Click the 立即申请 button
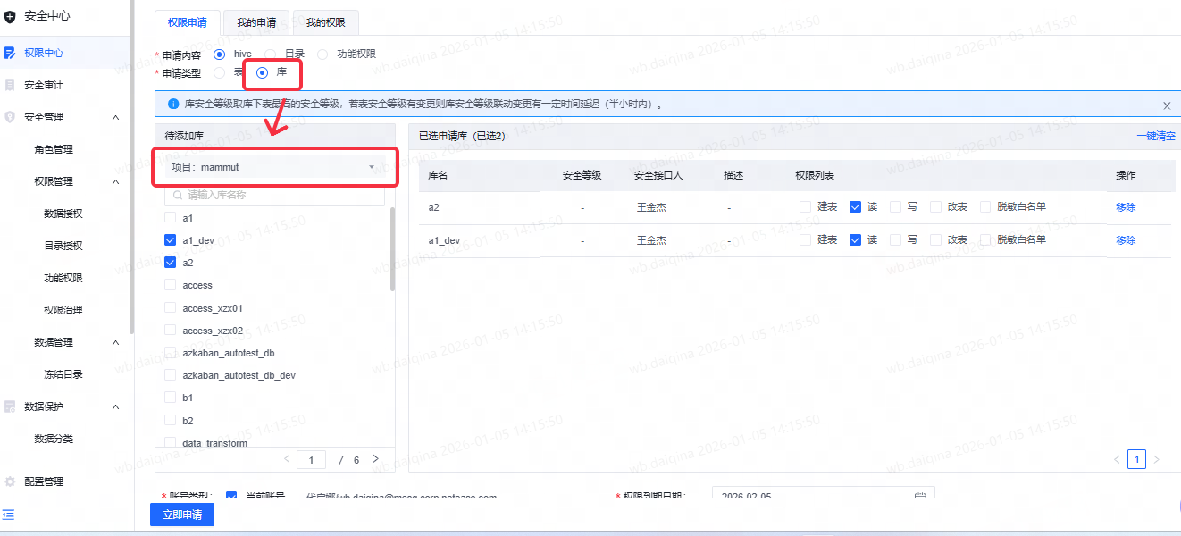Image resolution: width=1181 pixels, height=536 pixels. pyautogui.click(x=182, y=515)
